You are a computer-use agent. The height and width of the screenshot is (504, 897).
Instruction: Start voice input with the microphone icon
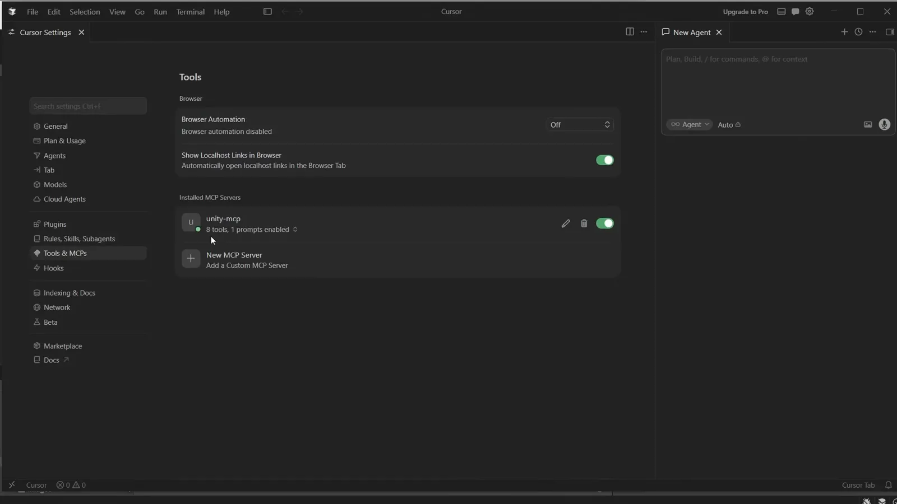click(x=884, y=125)
